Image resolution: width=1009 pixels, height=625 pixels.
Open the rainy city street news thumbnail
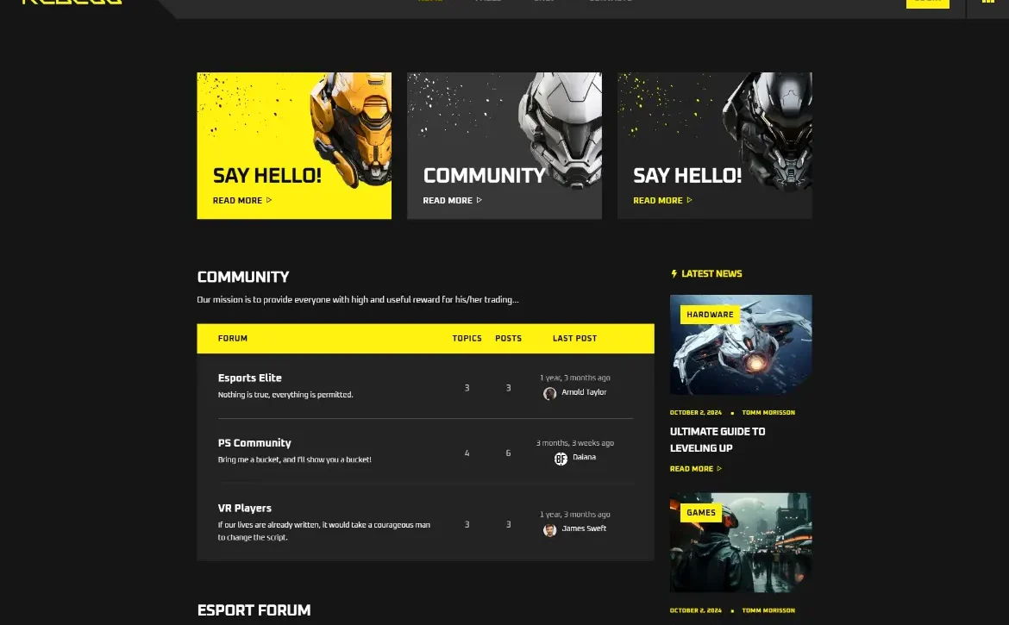coord(741,543)
